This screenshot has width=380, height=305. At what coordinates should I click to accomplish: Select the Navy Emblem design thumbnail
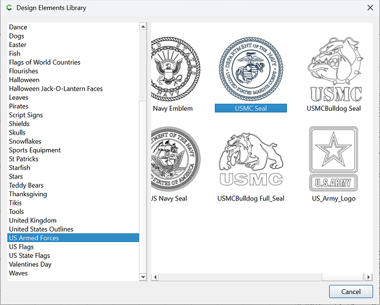176,69
